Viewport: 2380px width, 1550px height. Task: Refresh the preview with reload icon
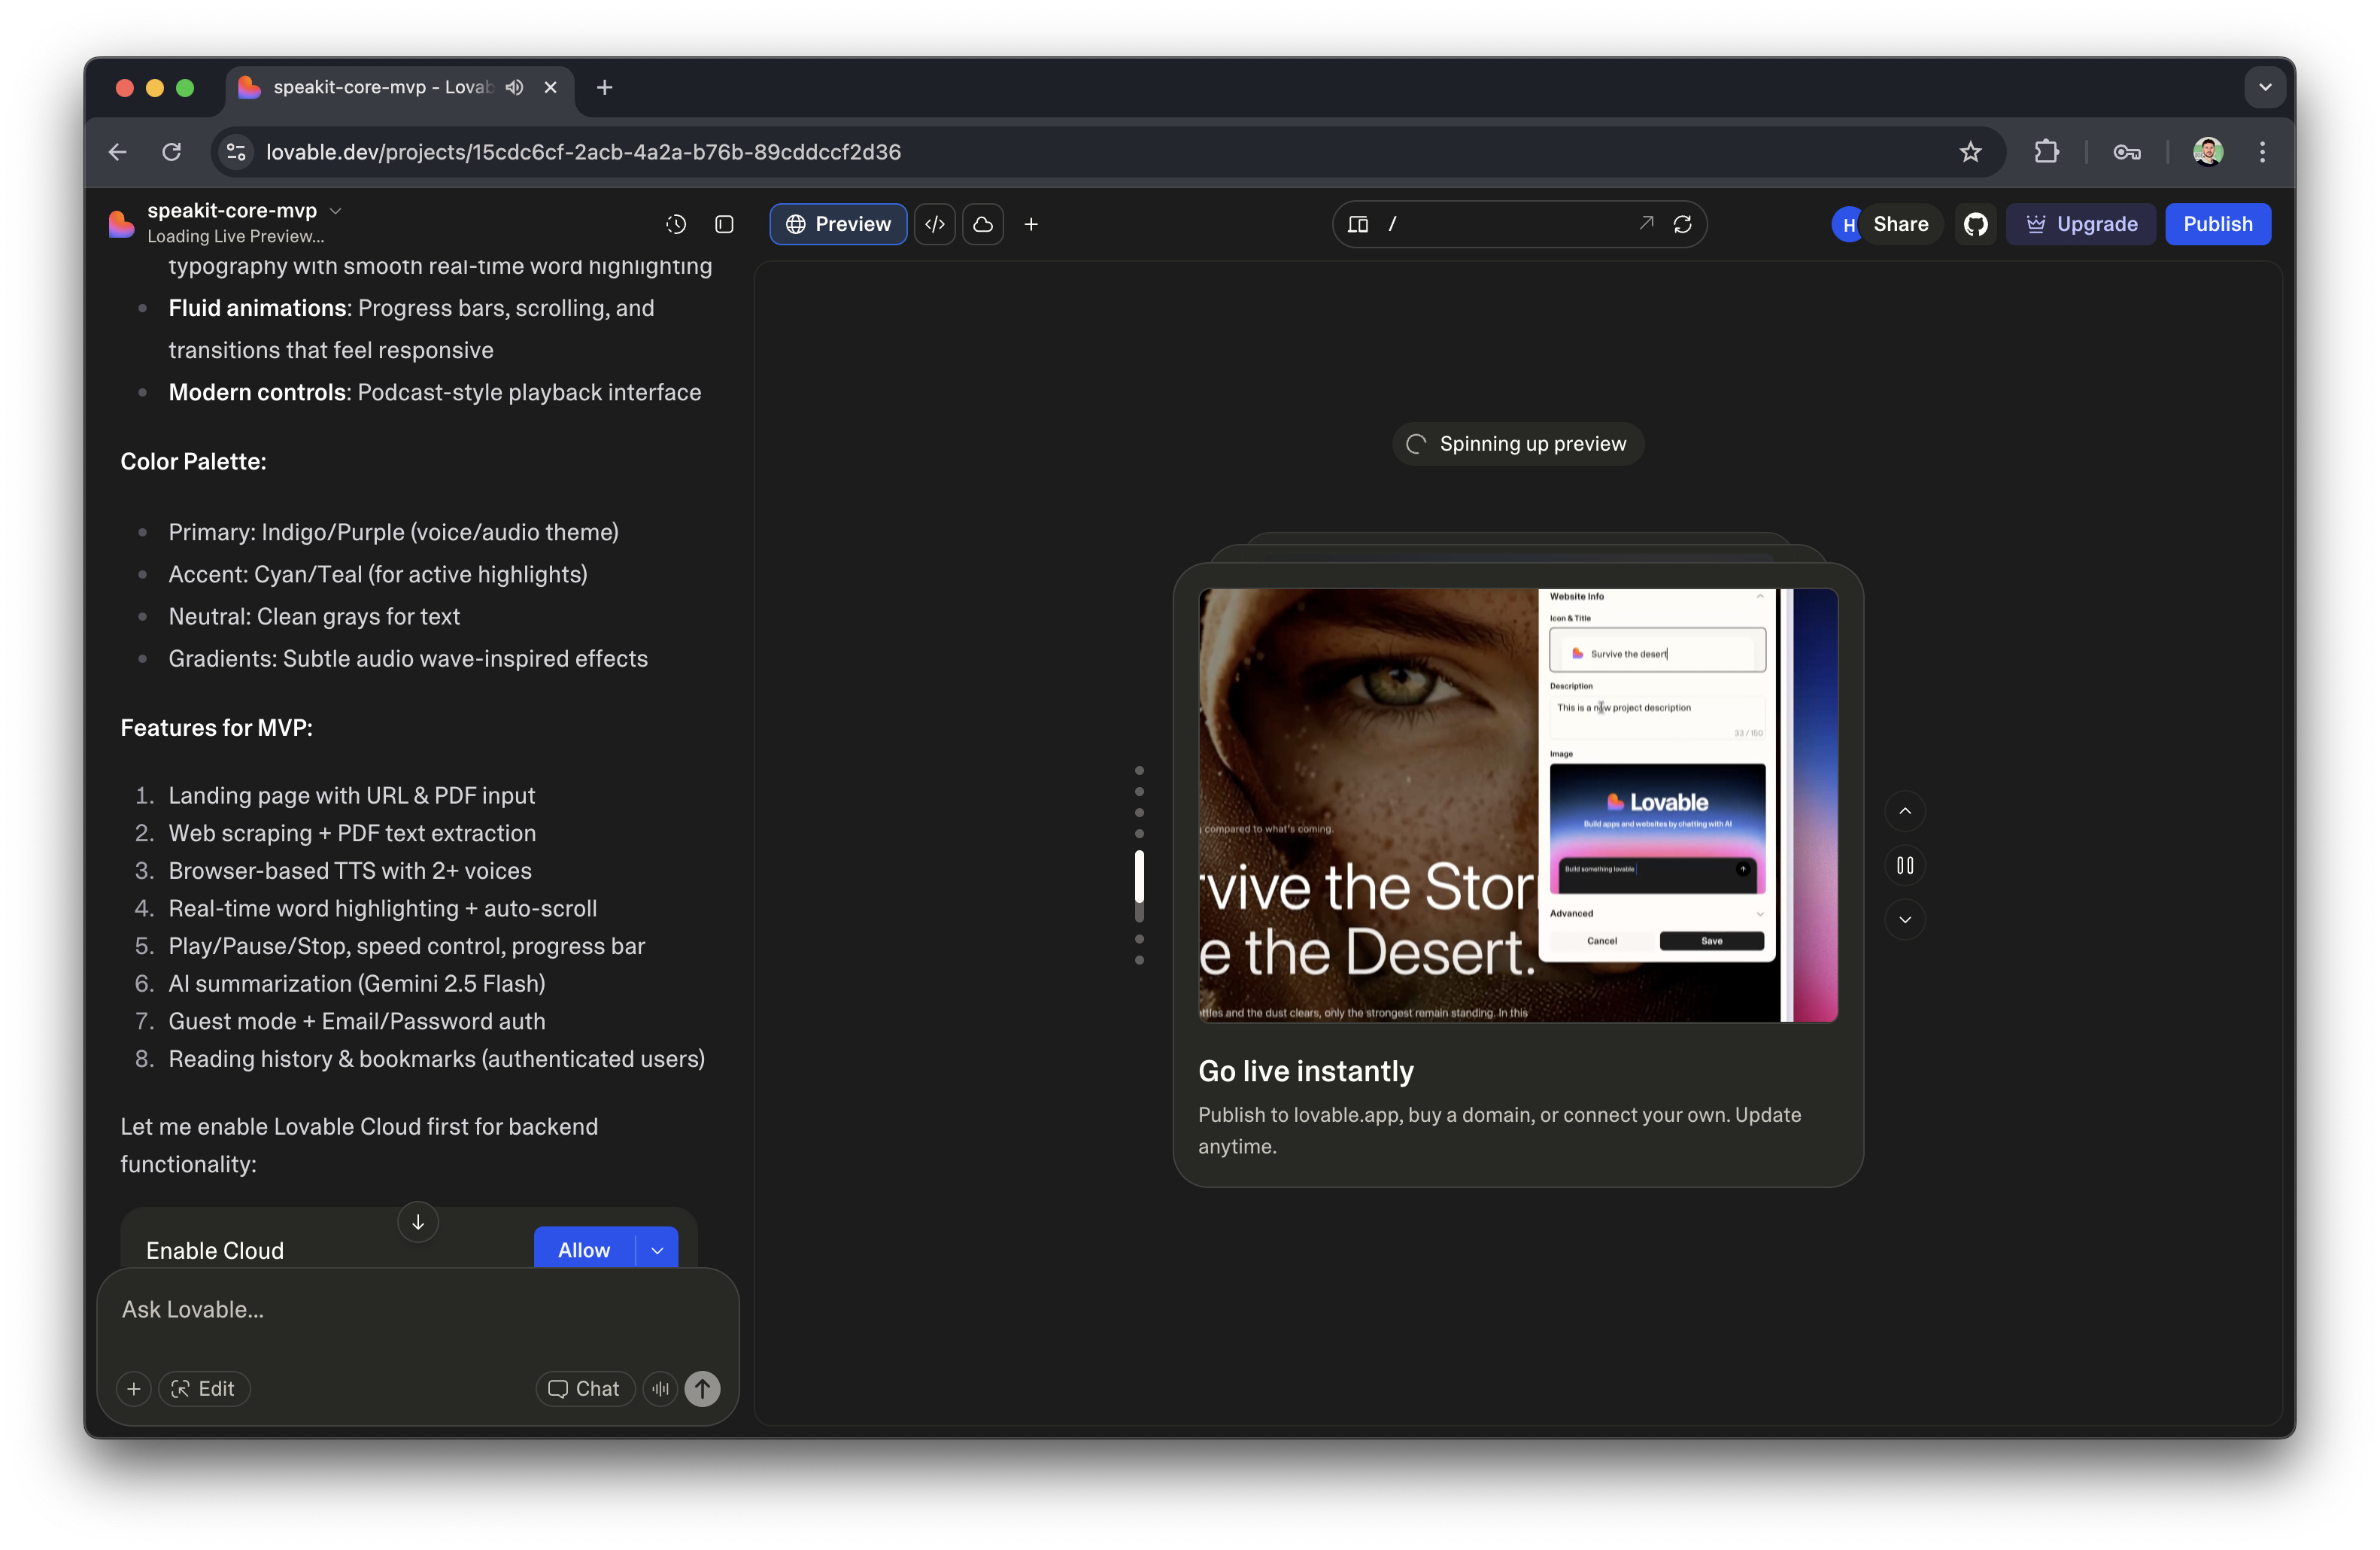tap(1683, 224)
